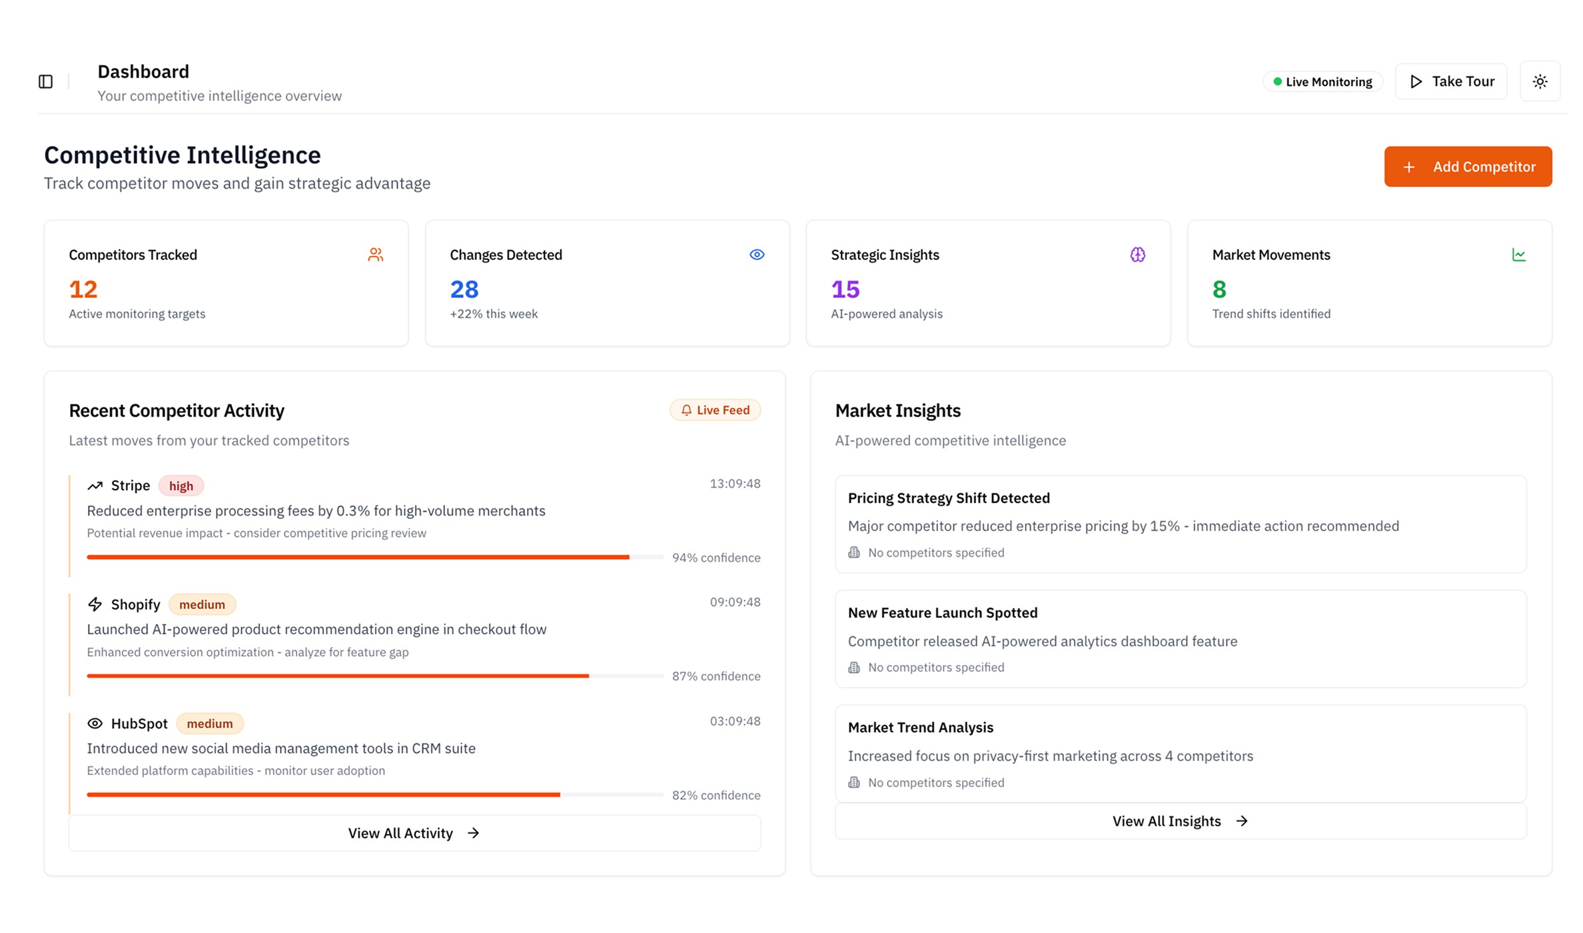Click the brain icon in Strategic Insights
This screenshot has height=933, width=1583.
point(1137,255)
